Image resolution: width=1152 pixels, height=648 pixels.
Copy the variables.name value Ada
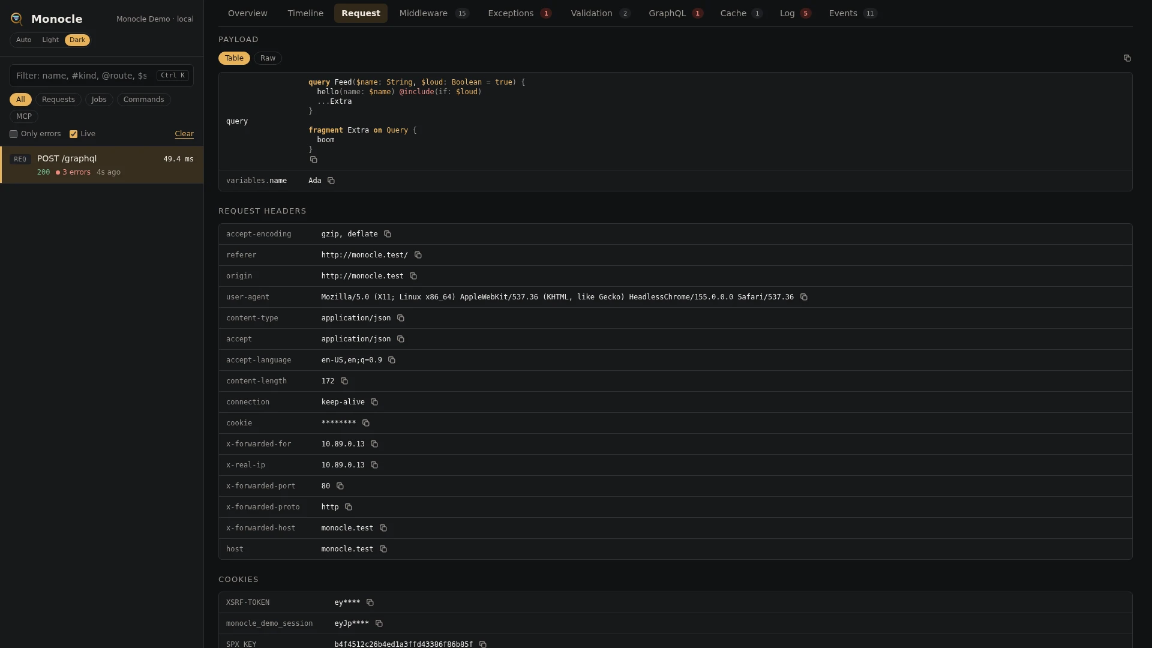[x=331, y=181]
